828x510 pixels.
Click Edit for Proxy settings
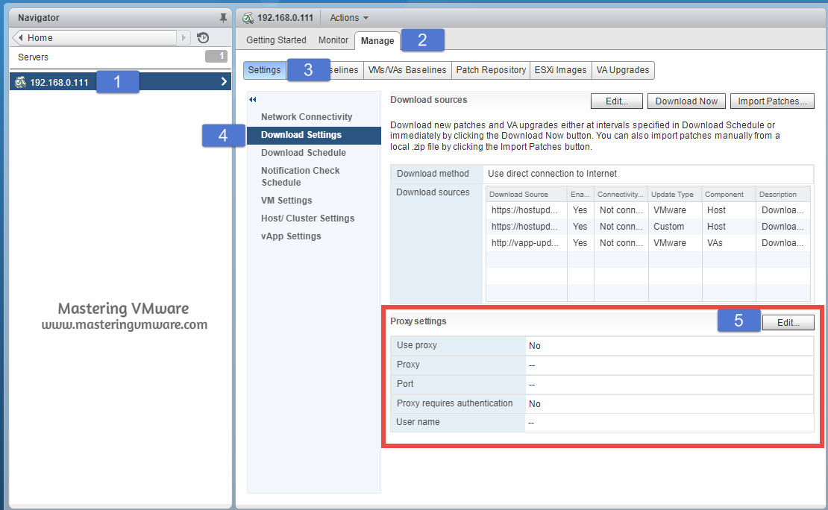tap(788, 323)
